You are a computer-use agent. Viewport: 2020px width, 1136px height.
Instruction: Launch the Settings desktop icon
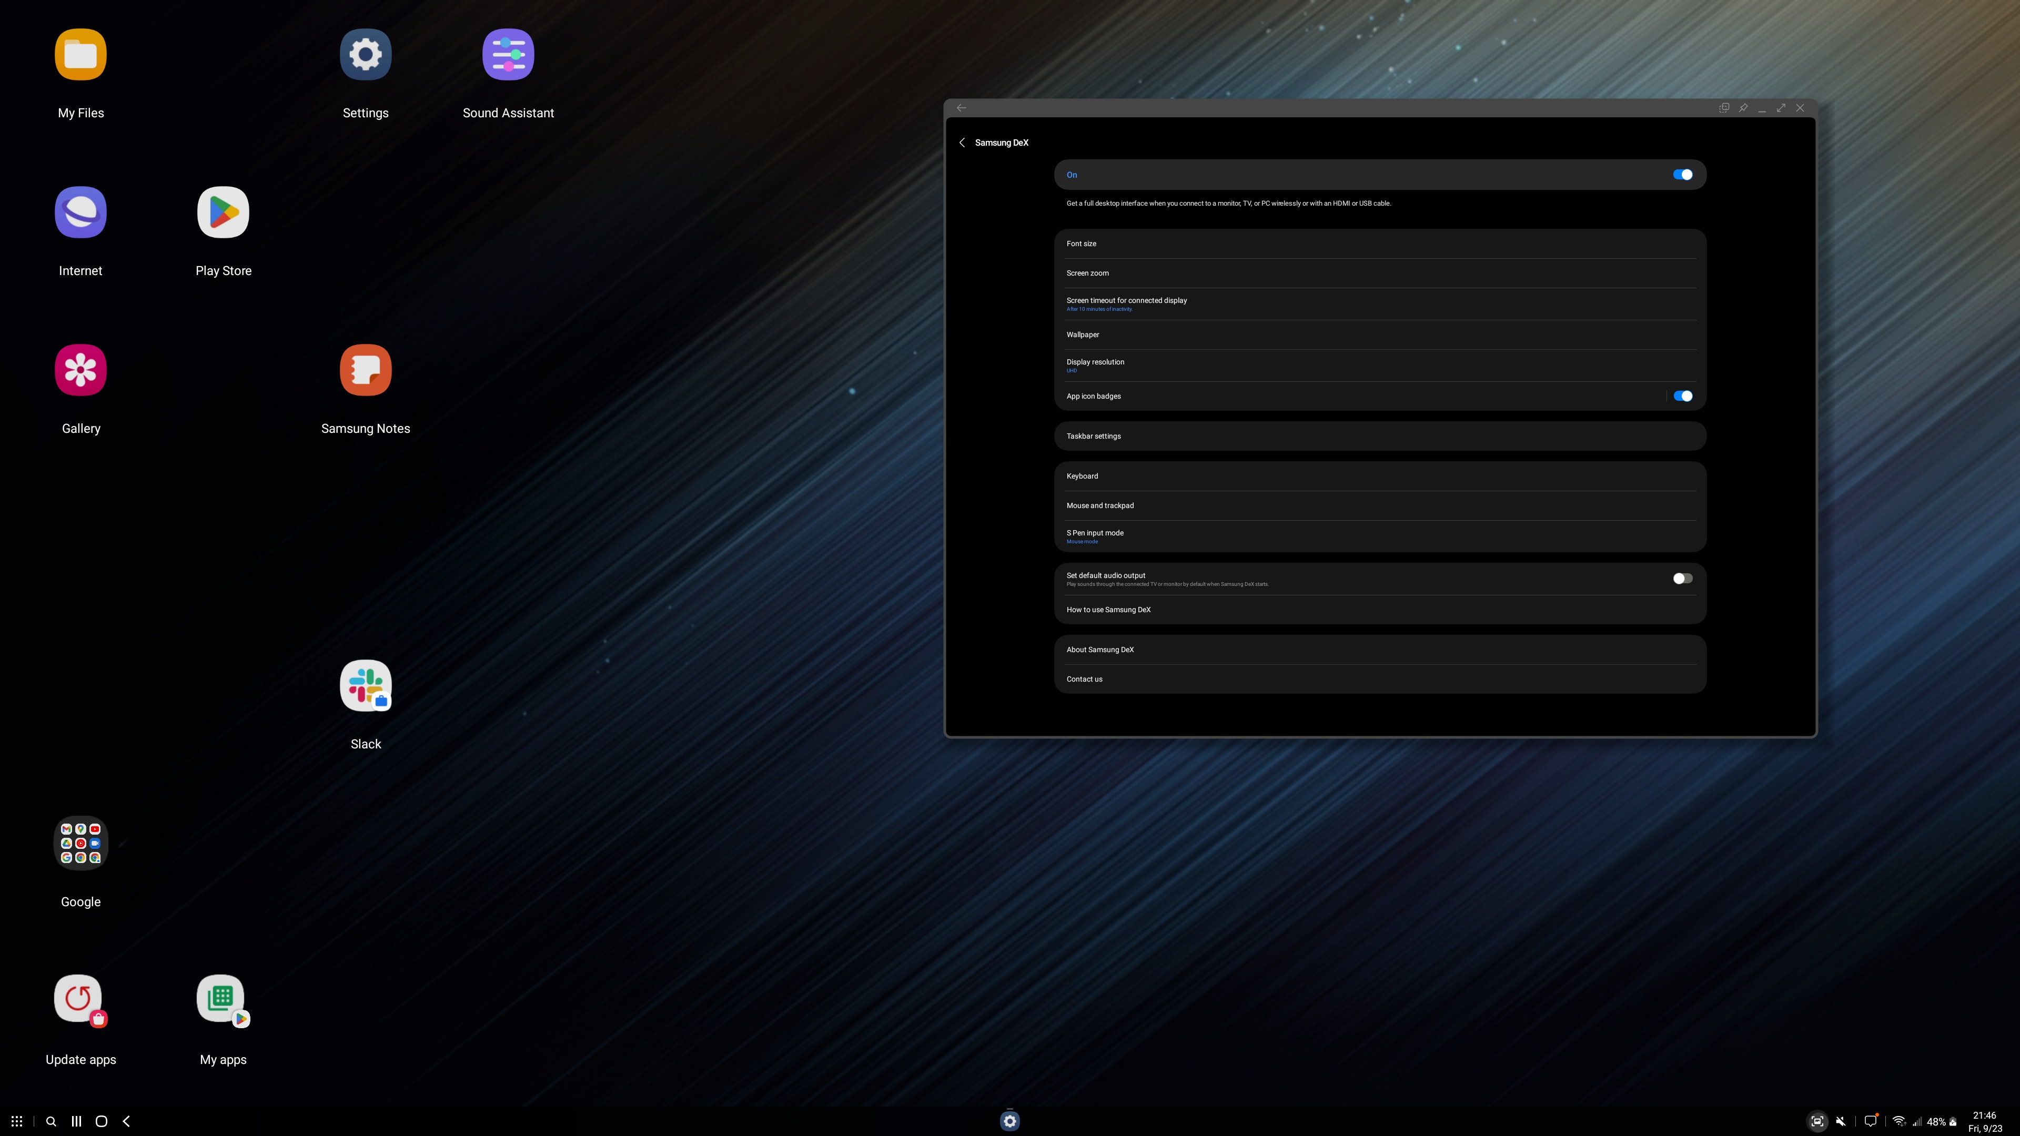click(366, 55)
